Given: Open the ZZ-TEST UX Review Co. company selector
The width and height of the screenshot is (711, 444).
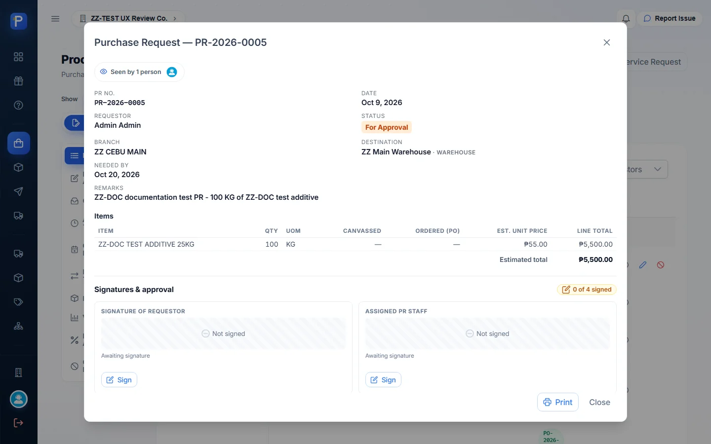Looking at the screenshot, I should coord(128,19).
